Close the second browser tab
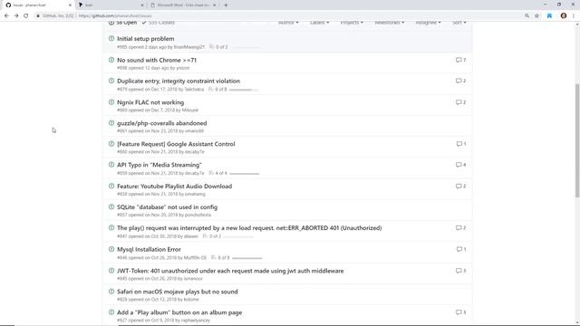 pyautogui.click(x=142, y=5)
